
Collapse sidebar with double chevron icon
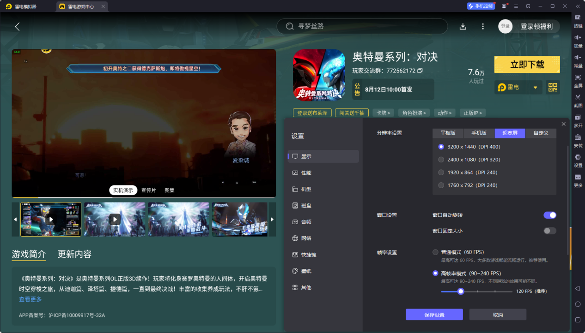coord(578,6)
